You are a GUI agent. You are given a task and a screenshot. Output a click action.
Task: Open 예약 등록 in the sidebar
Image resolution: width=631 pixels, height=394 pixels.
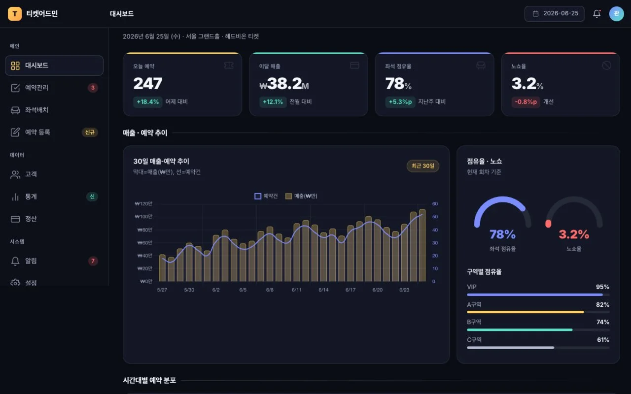pos(54,132)
